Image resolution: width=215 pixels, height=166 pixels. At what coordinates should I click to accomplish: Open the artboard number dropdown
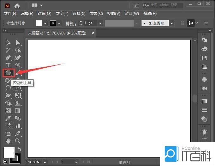click(76, 162)
